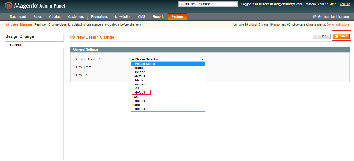
Task: Open the Reports menu
Action: pyautogui.click(x=158, y=17)
